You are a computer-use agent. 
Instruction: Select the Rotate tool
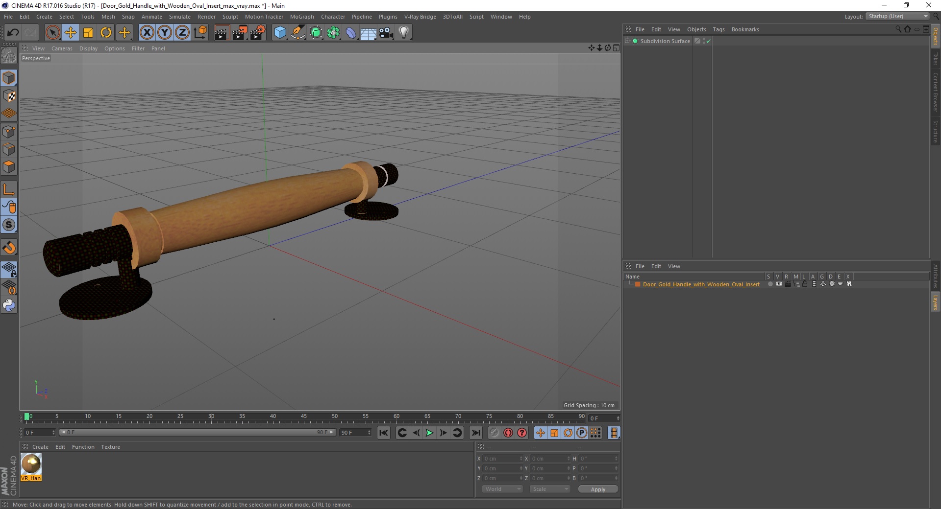106,33
